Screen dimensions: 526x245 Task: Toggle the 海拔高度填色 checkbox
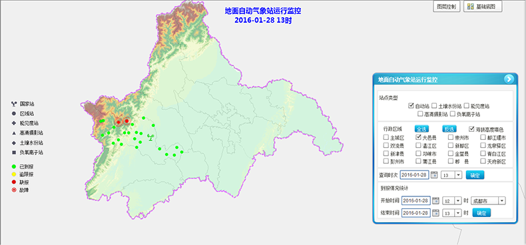click(471, 129)
